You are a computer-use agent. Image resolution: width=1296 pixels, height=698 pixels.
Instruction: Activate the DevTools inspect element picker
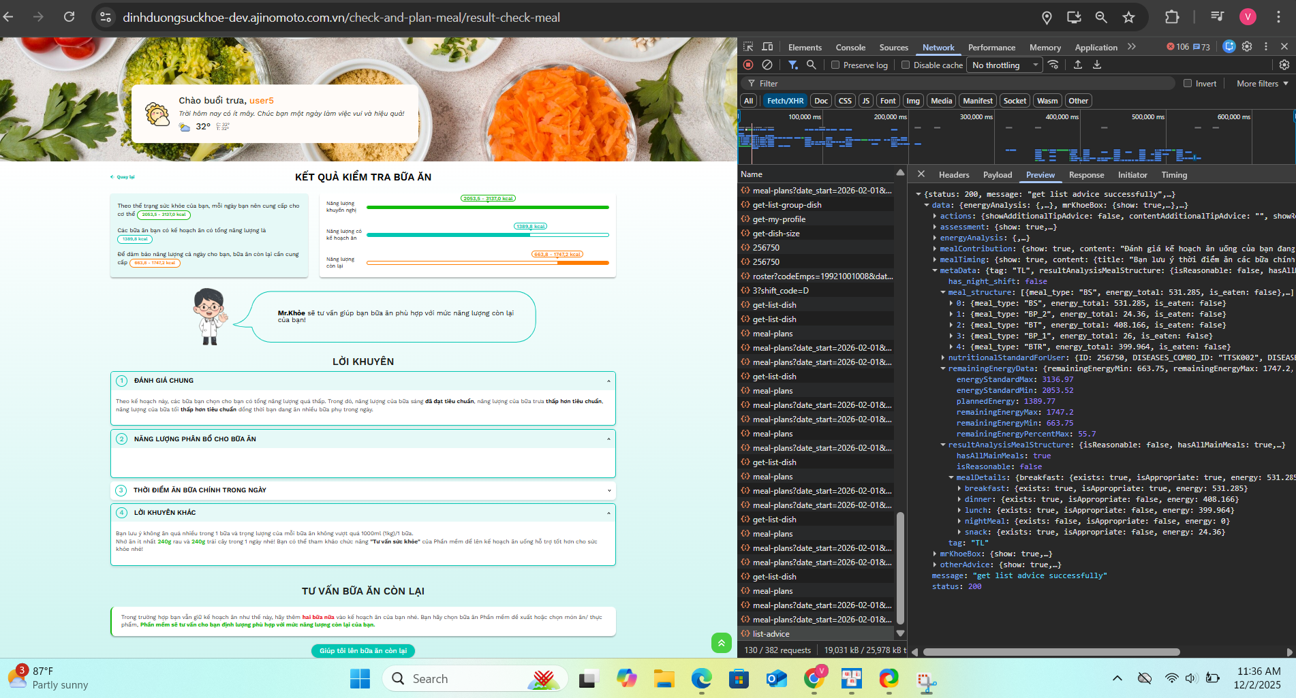(748, 47)
